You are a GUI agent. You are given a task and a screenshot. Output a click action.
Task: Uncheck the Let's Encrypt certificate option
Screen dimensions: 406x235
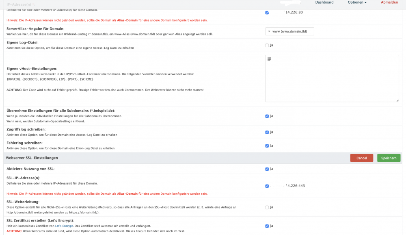267,226
